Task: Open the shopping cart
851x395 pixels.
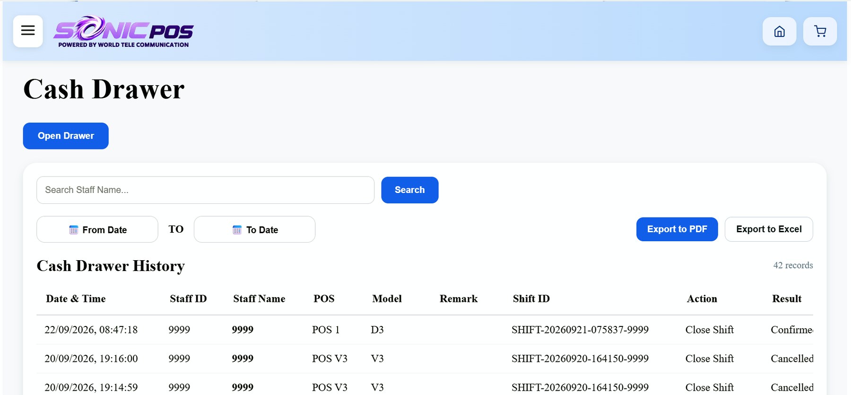Action: pos(820,32)
